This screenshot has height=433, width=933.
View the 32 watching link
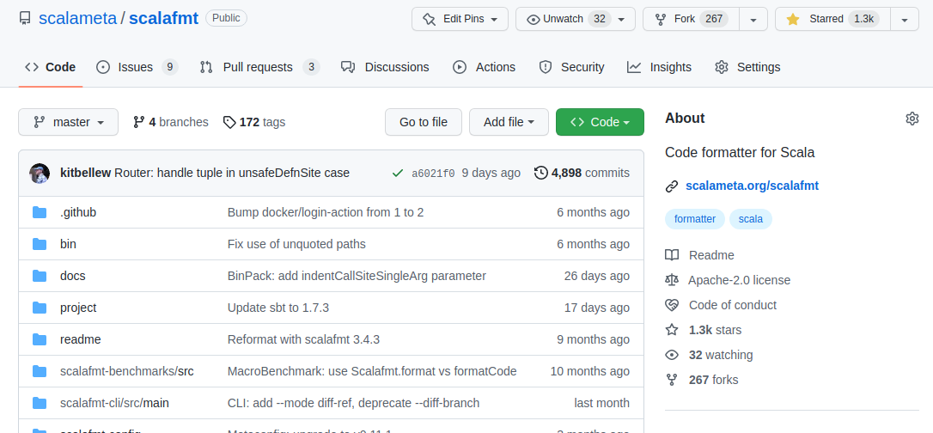[x=709, y=355]
